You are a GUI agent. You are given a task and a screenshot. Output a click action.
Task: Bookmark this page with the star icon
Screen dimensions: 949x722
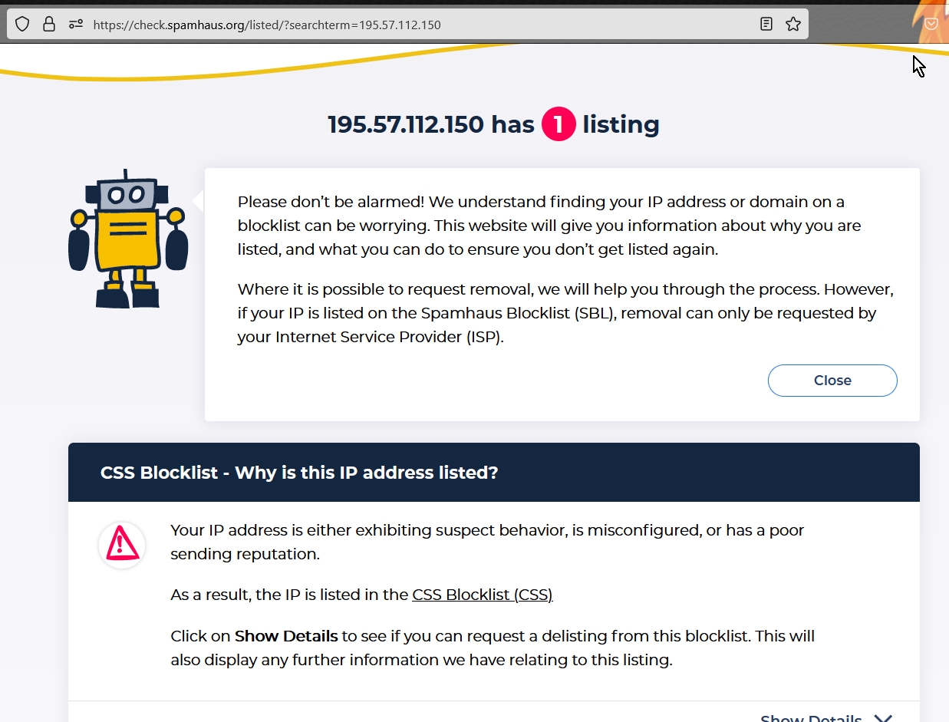pos(793,25)
